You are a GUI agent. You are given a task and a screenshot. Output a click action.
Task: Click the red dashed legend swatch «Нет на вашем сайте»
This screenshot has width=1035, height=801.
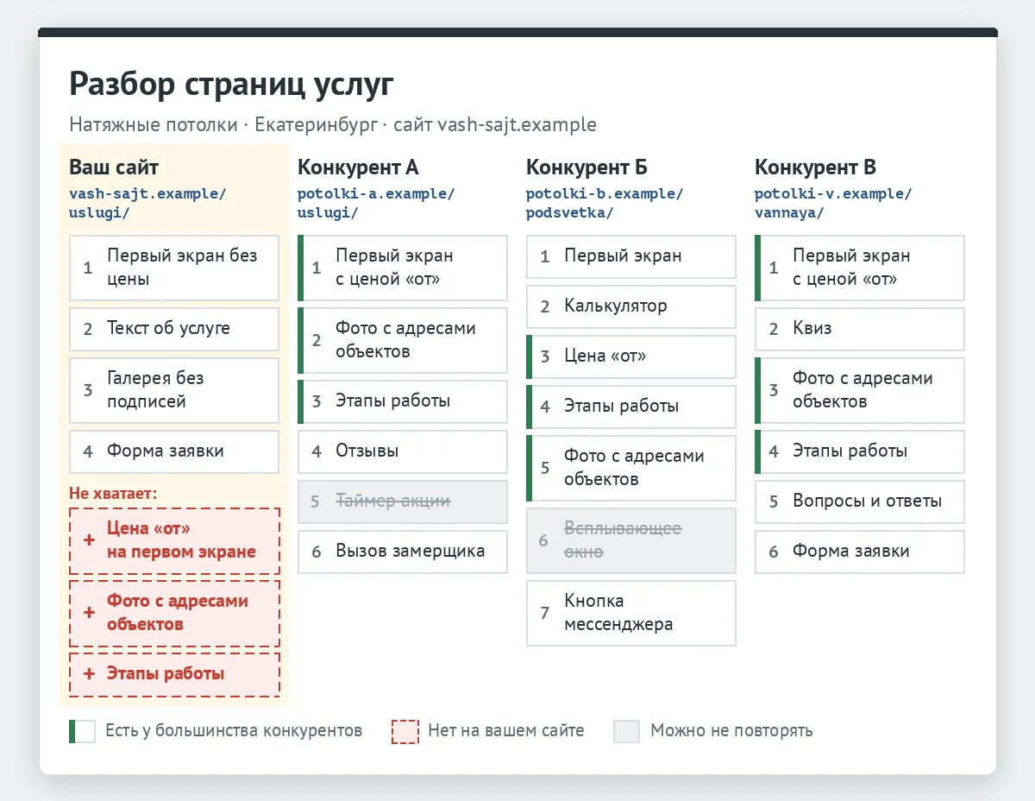pyautogui.click(x=405, y=731)
